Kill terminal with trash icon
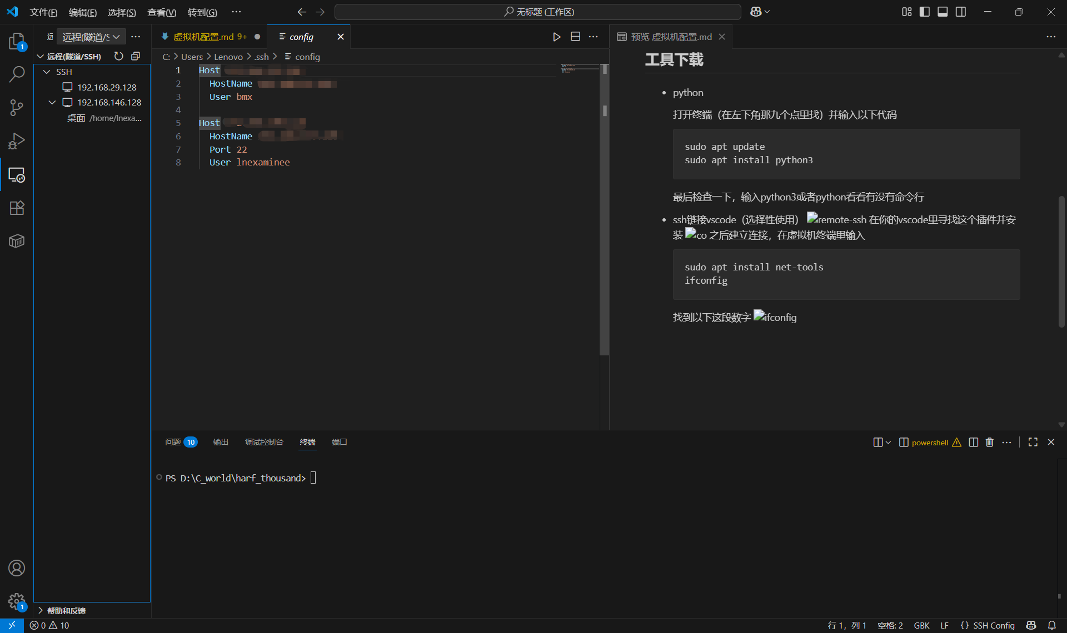1067x633 pixels. tap(990, 442)
